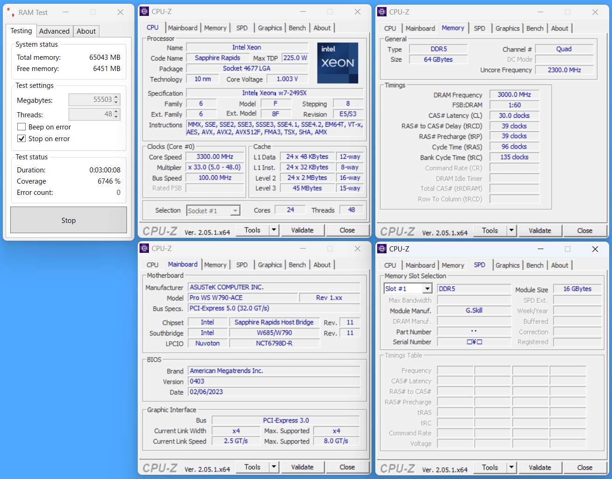Click the DRAM Frequency value 3000.0 MHz
612x479 pixels.
[x=514, y=94]
